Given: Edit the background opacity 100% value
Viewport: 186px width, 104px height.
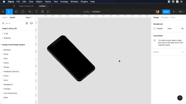Looking at the screenshot, I should tap(169, 29).
